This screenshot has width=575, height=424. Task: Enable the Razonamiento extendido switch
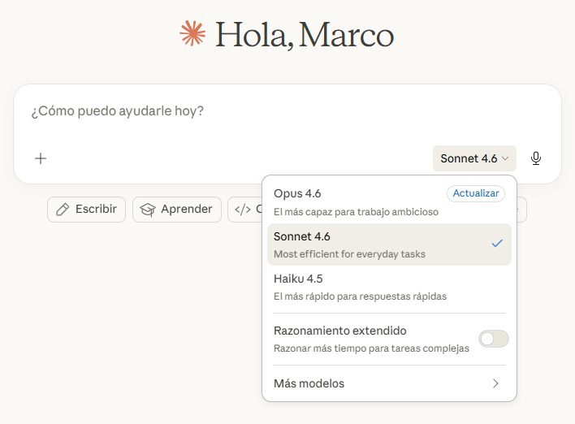(493, 339)
